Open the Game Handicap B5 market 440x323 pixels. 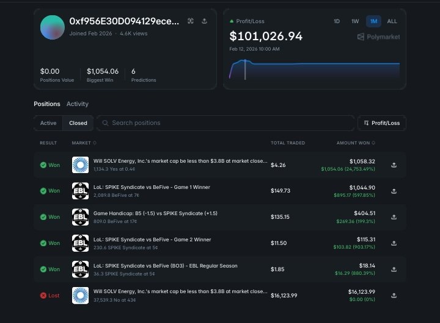155,213
